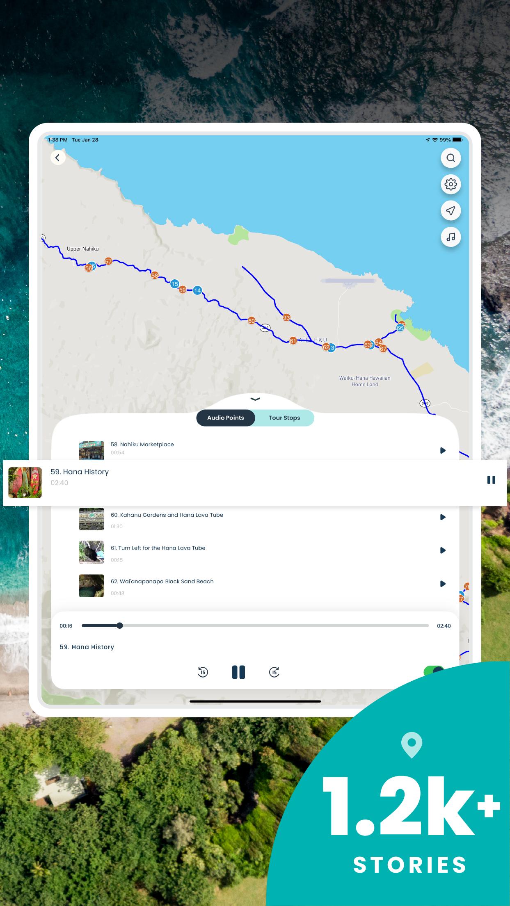Click the '58. Nahiku Marketplace' title
Image resolution: width=510 pixels, height=906 pixels.
[x=142, y=444]
